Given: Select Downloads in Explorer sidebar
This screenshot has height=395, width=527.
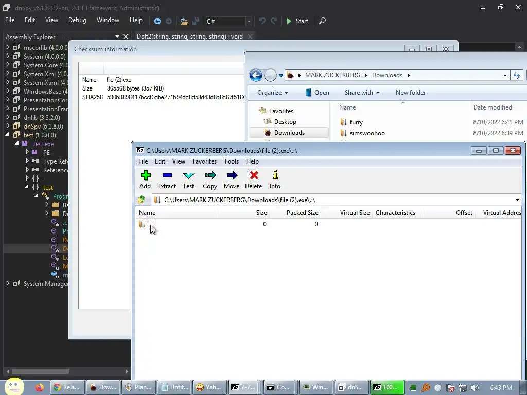Looking at the screenshot, I should (x=289, y=132).
